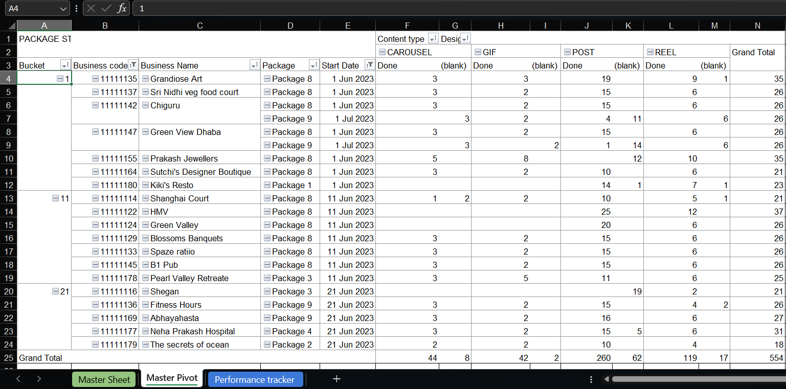Collapse the CAROUSEL content type group
Screen dimensions: 786x389
click(381, 52)
